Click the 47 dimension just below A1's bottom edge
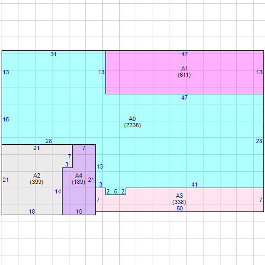 pos(184,98)
